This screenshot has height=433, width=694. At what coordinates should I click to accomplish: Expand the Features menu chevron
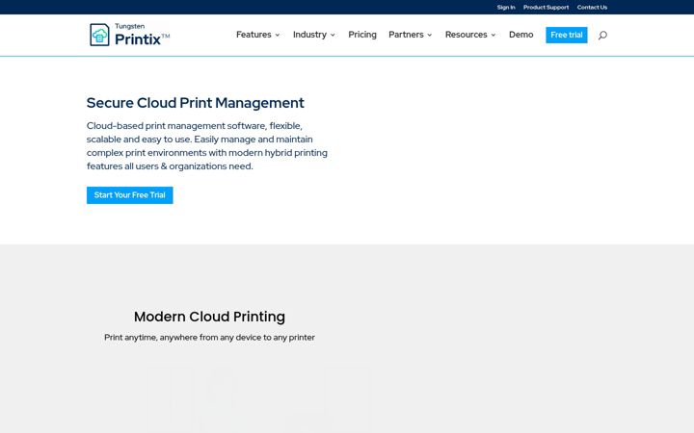(278, 35)
